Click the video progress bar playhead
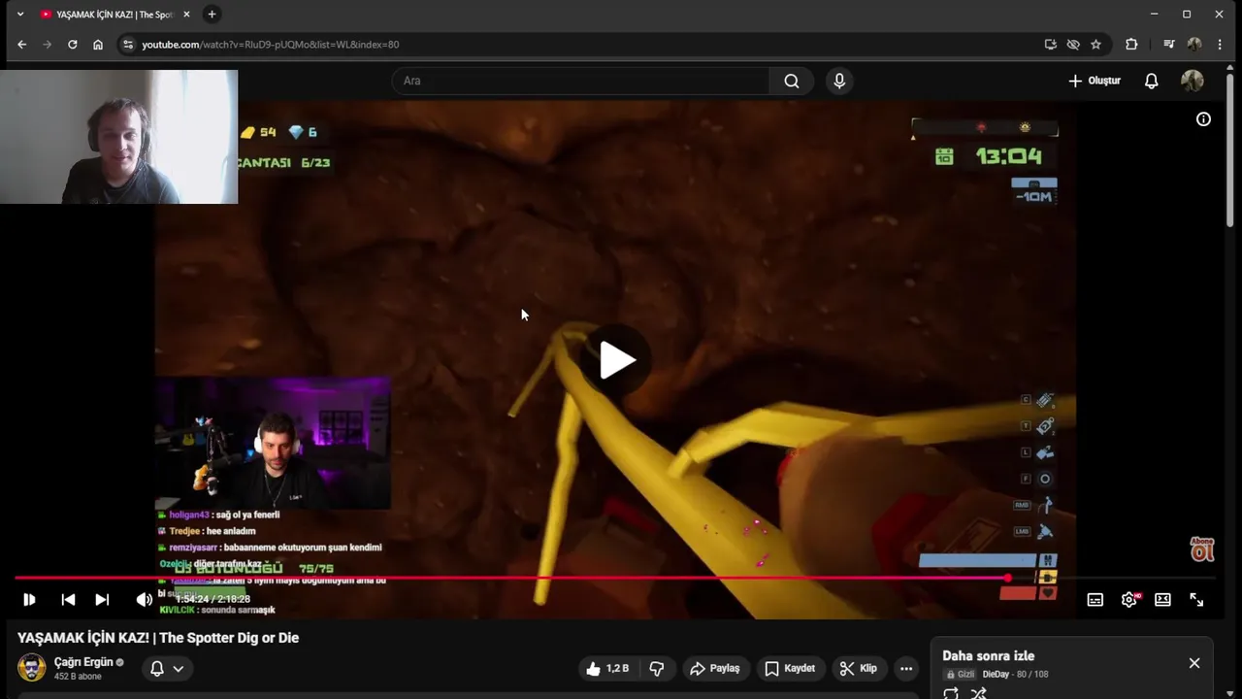 click(x=1008, y=579)
